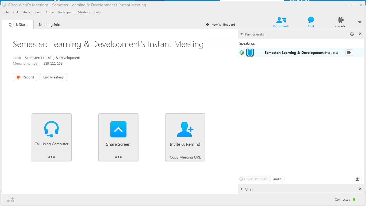Click the Share Screen arrow icon
Image resolution: width=366 pixels, height=206 pixels.
(118, 129)
